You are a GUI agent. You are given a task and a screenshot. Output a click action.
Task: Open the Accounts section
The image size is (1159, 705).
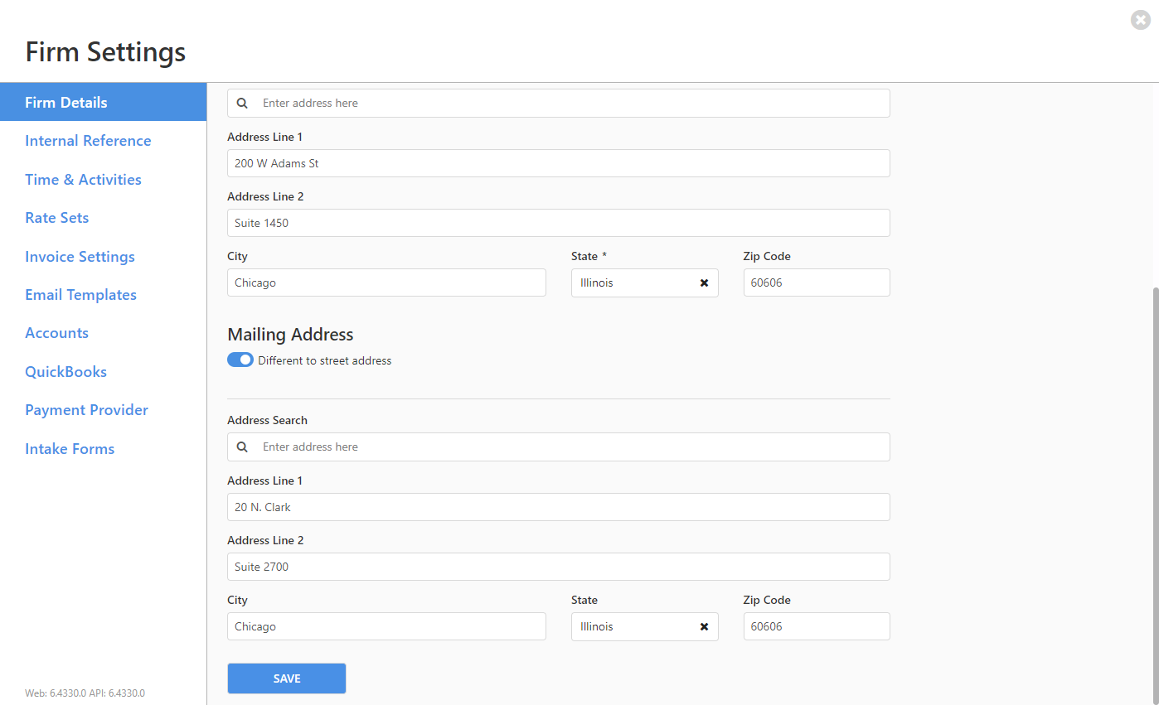[56, 332]
